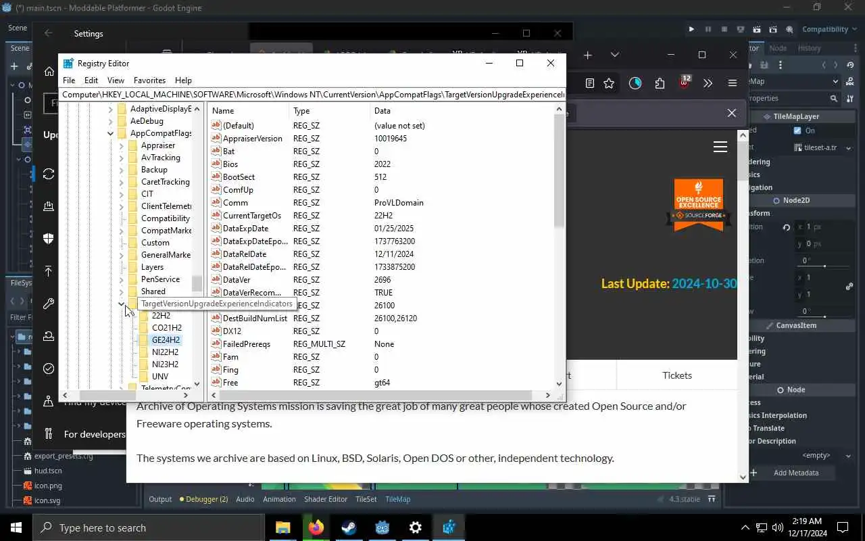
Task: Open Steam from the taskbar
Action: pos(349,527)
